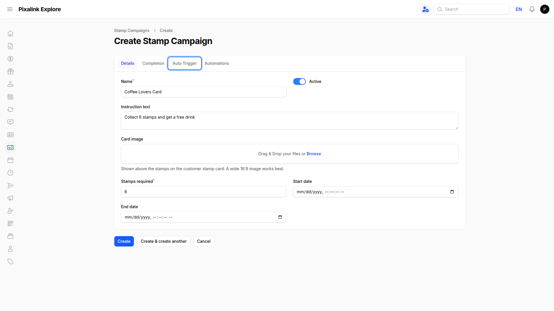The width and height of the screenshot is (554, 311).
Task: Go to Stamp Campaigns breadcrumb
Action: coord(132,31)
